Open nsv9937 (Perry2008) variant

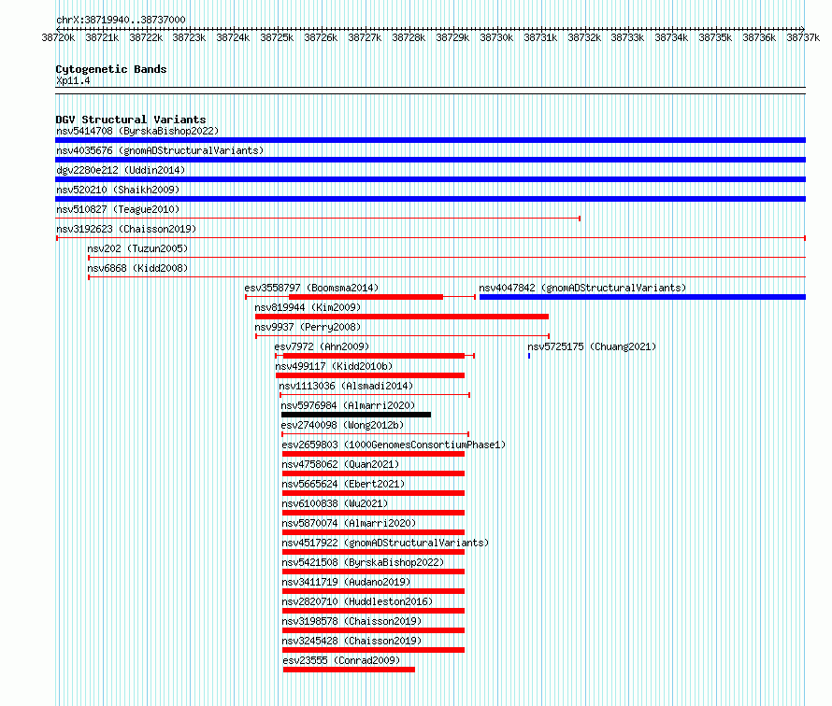click(x=308, y=327)
